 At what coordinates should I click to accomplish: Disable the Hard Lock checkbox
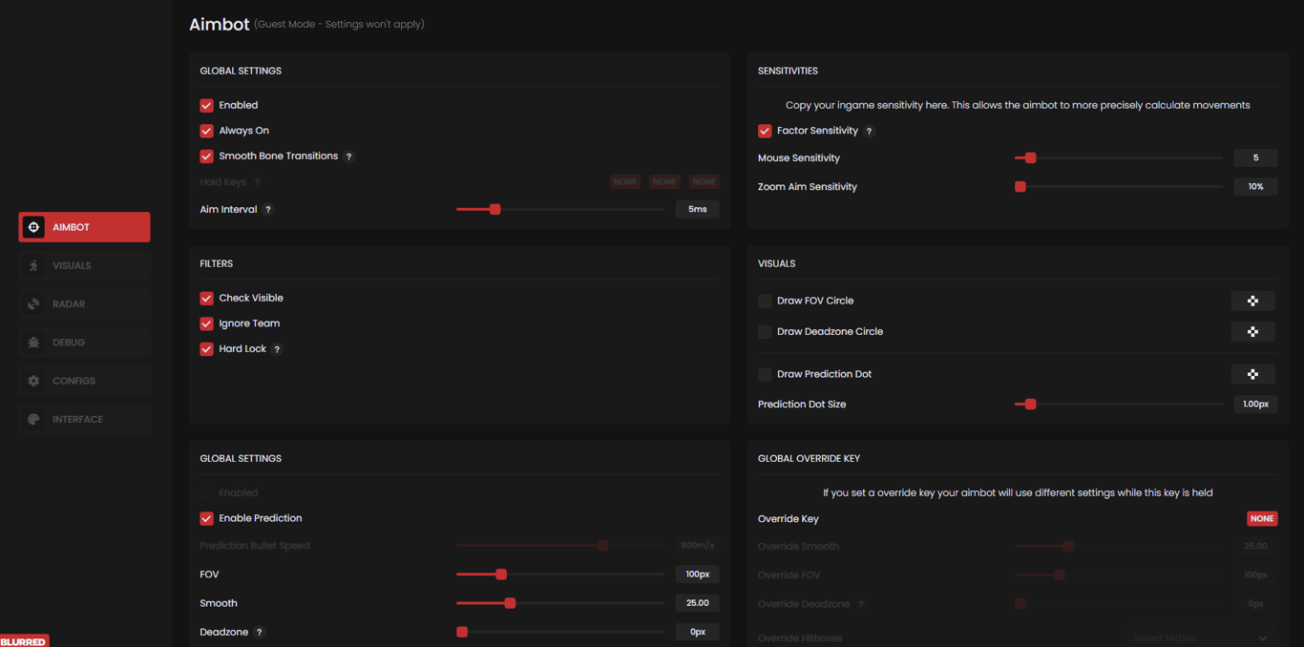pos(206,348)
